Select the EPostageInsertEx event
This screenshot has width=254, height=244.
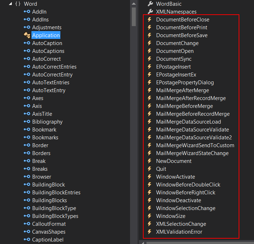(176, 75)
